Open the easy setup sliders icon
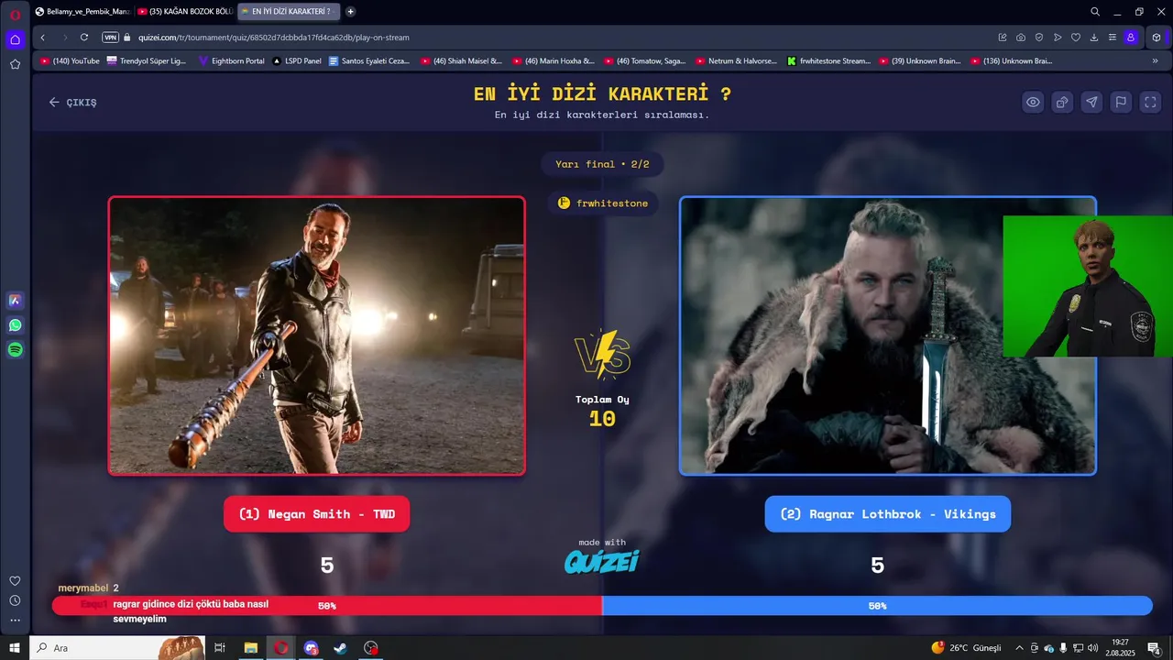The image size is (1173, 660). [x=1113, y=38]
